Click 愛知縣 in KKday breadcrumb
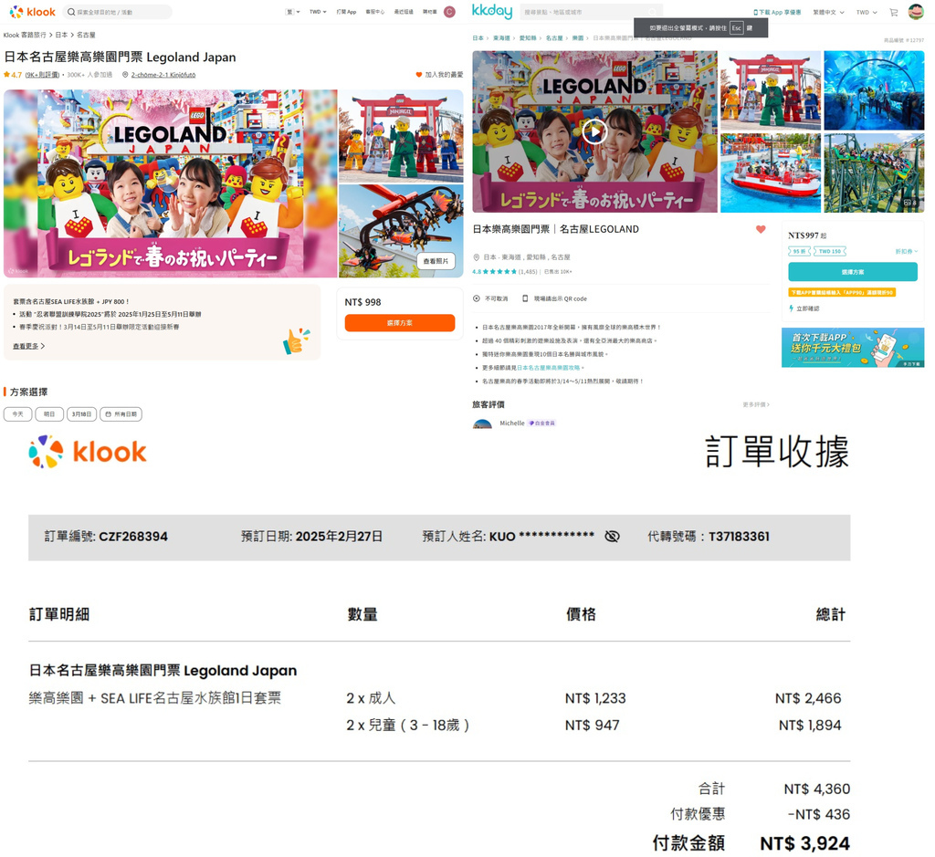Image resolution: width=935 pixels, height=857 pixels. [x=528, y=38]
